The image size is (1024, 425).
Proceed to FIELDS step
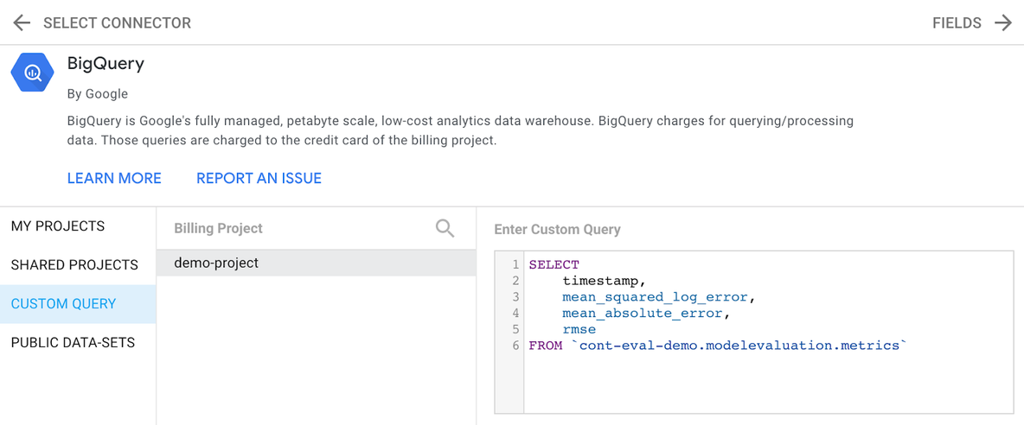(x=957, y=22)
